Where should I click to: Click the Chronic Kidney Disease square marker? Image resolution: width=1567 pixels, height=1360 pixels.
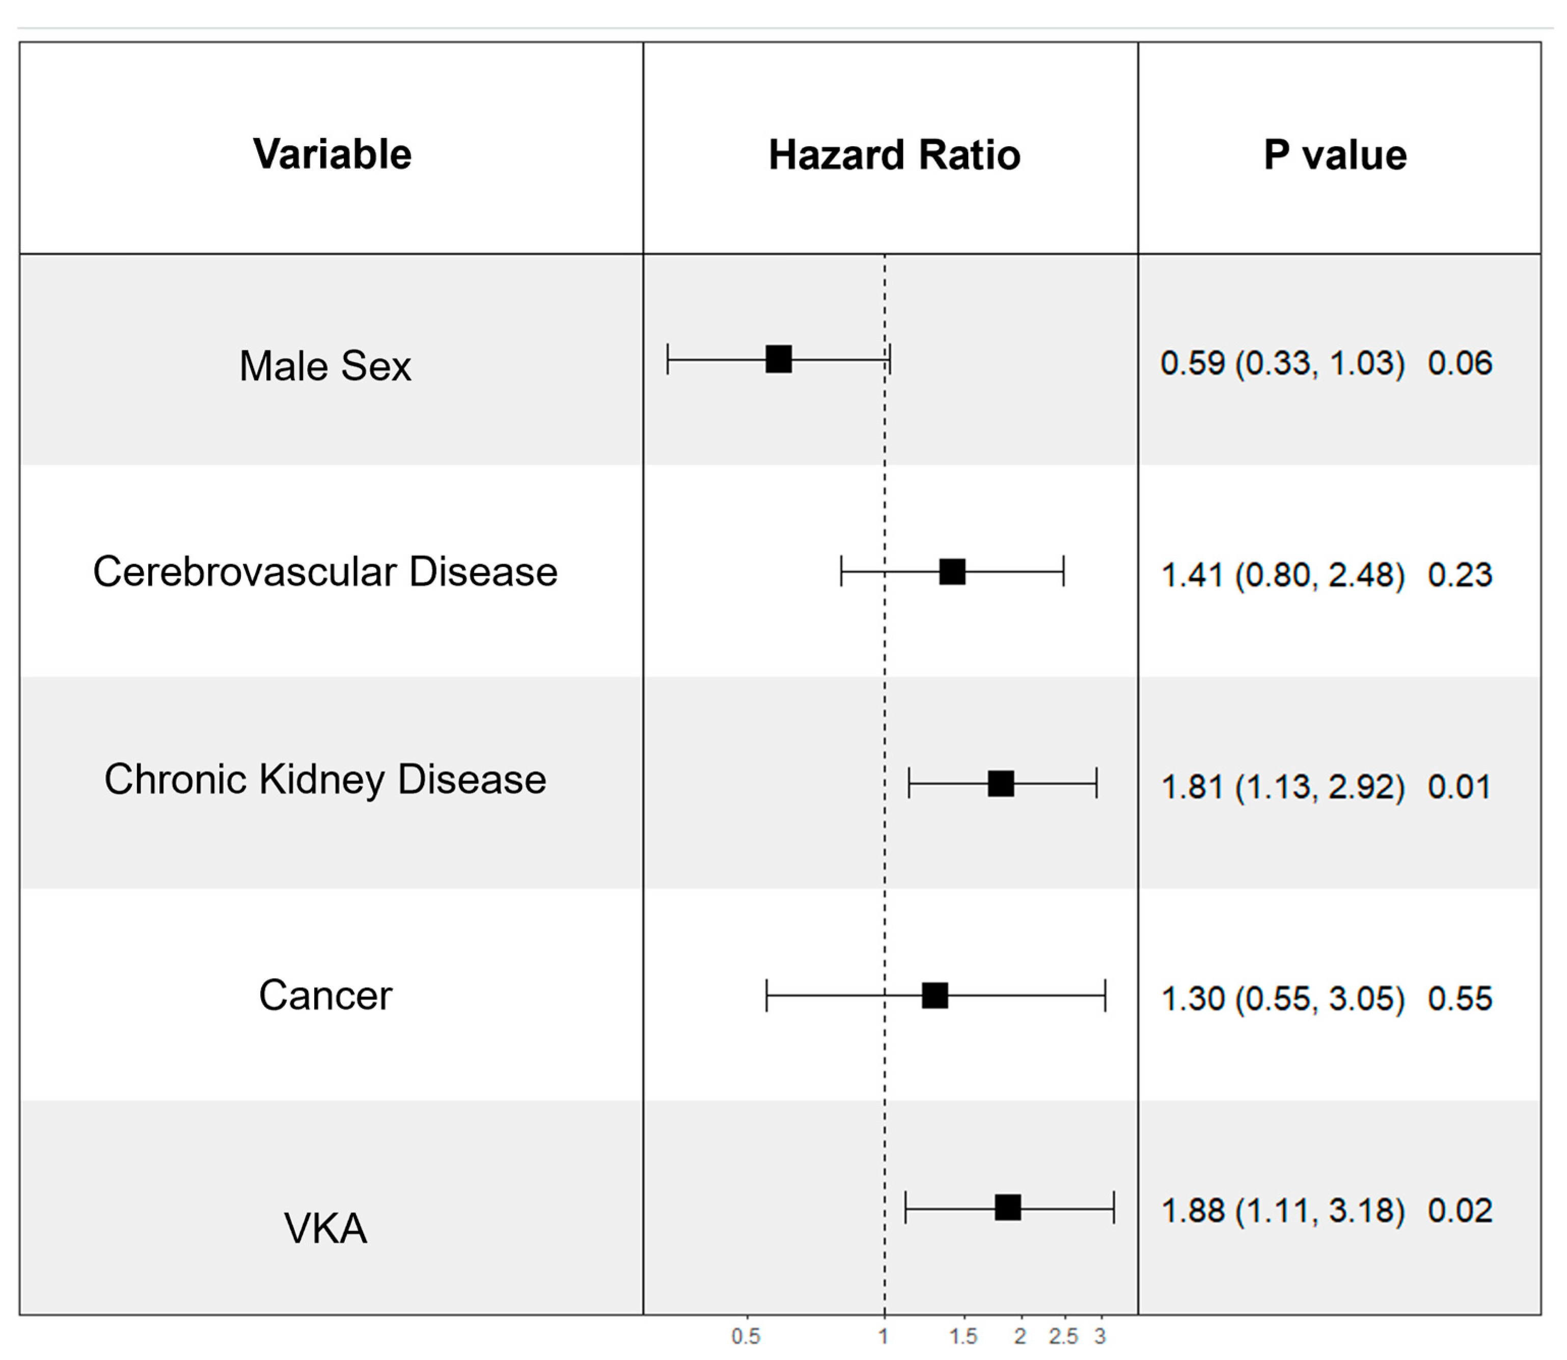tap(1001, 783)
